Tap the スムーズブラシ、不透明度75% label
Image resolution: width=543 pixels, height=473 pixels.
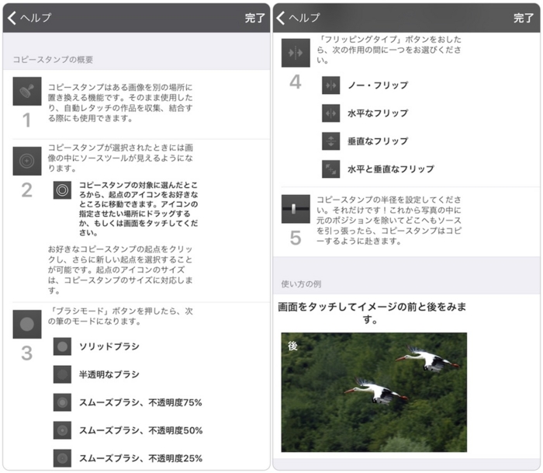click(140, 402)
